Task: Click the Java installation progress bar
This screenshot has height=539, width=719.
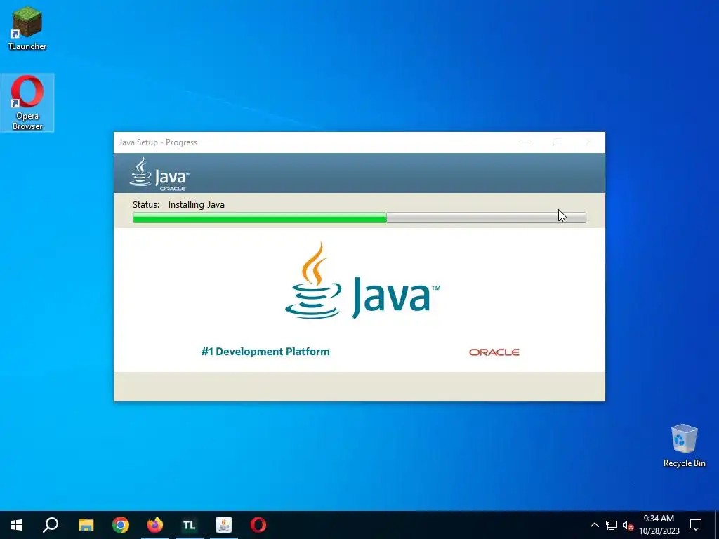Action: coord(359,218)
